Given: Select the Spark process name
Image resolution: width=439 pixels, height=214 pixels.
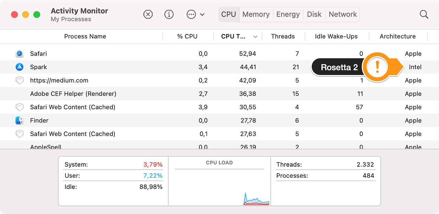Looking at the screenshot, I should coord(38,67).
